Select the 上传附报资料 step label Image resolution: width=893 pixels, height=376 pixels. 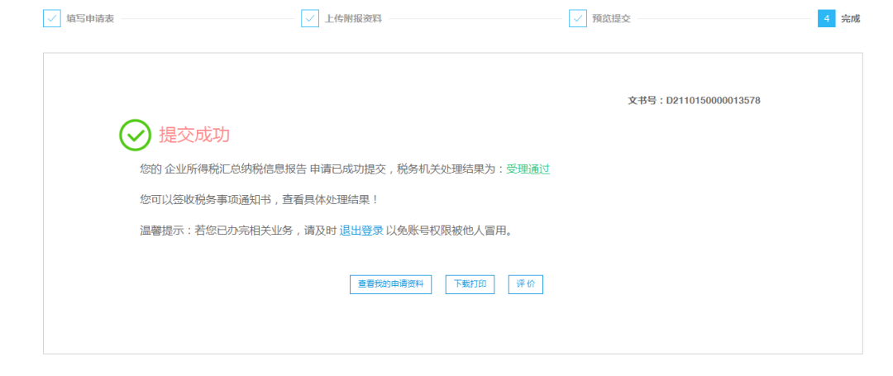tap(353, 19)
